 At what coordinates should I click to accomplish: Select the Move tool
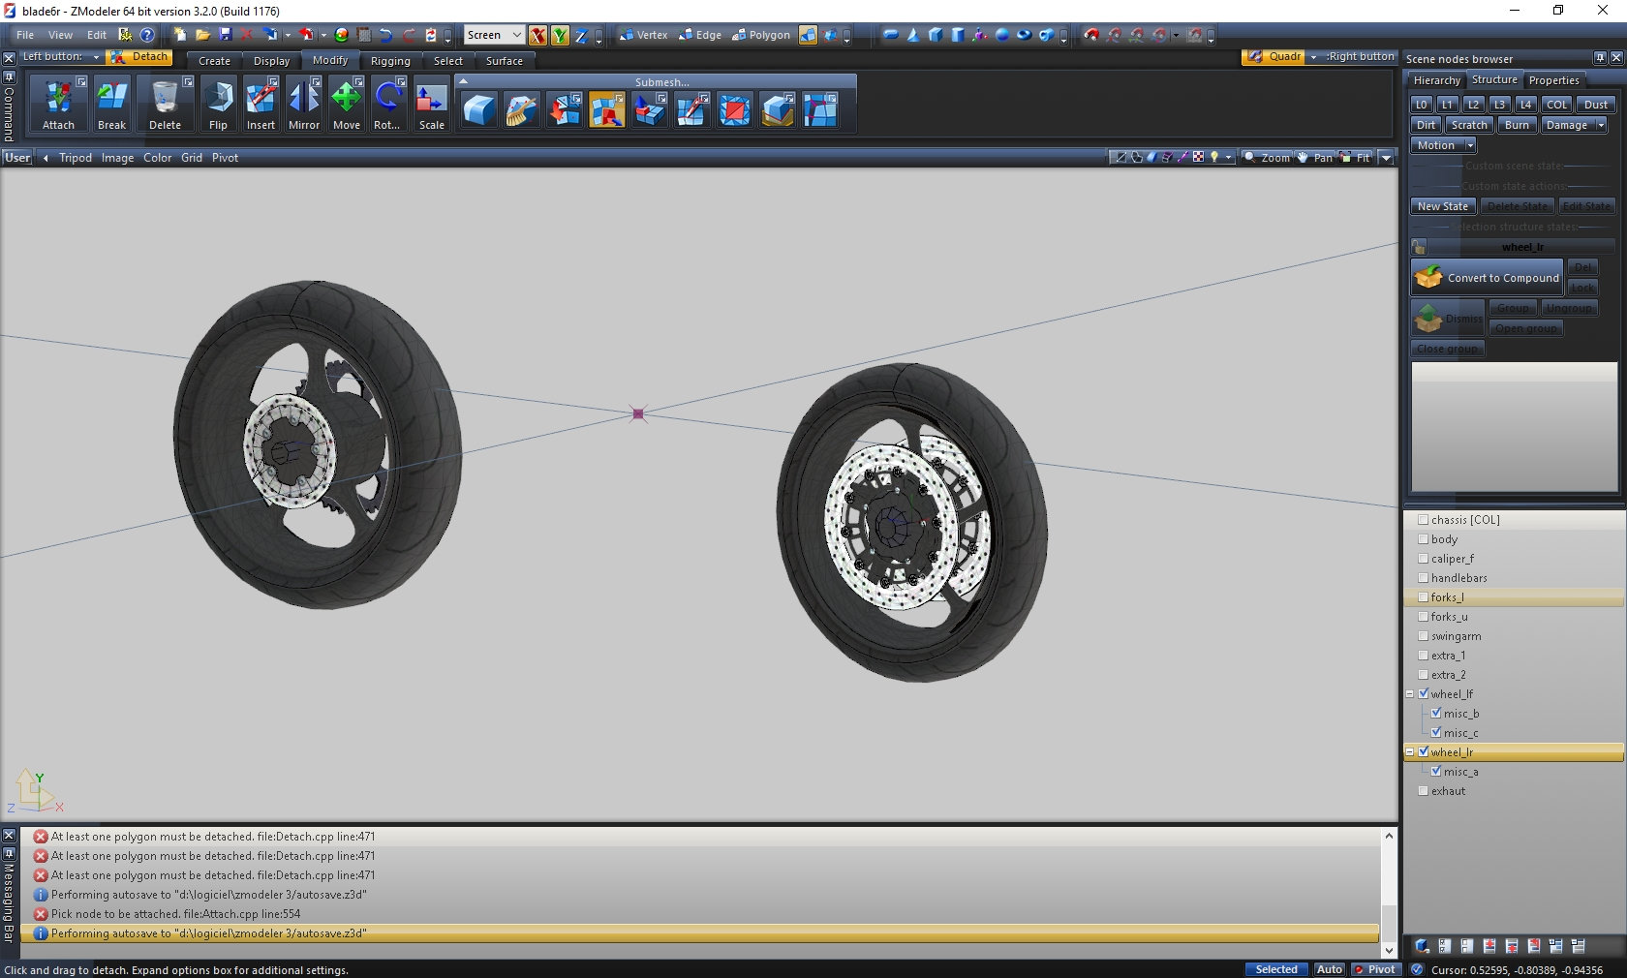(x=346, y=98)
